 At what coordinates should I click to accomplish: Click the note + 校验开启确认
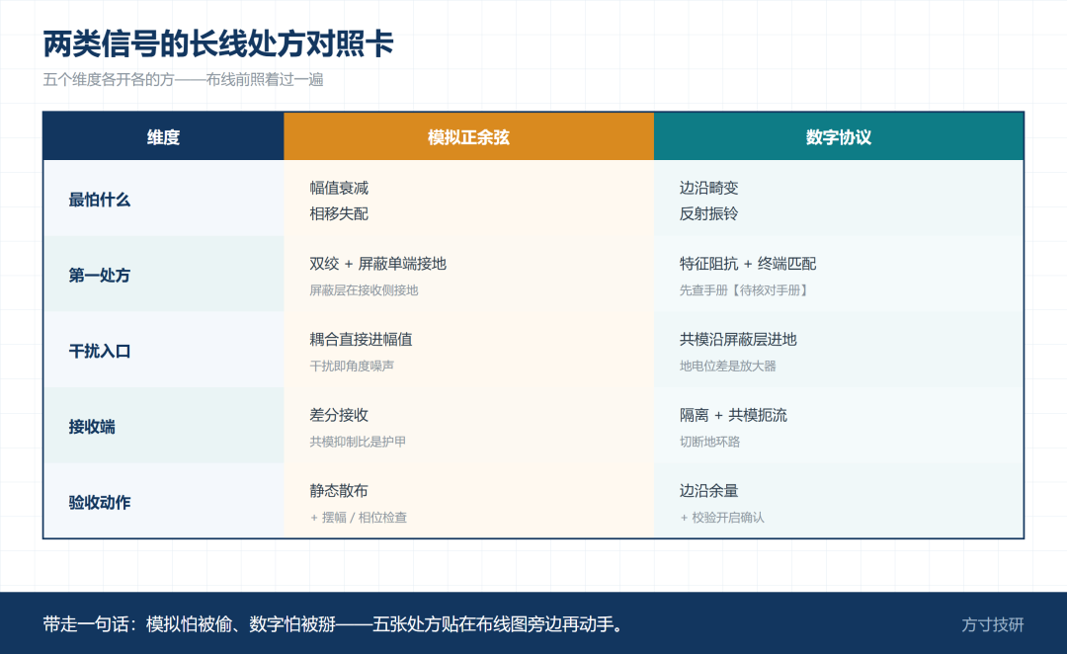pos(722,518)
